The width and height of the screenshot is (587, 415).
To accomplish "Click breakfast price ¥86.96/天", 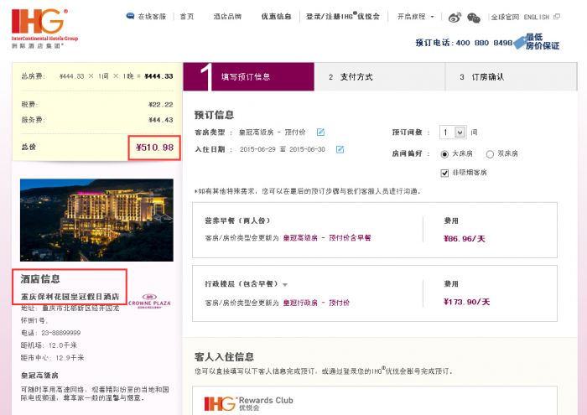I will click(465, 239).
